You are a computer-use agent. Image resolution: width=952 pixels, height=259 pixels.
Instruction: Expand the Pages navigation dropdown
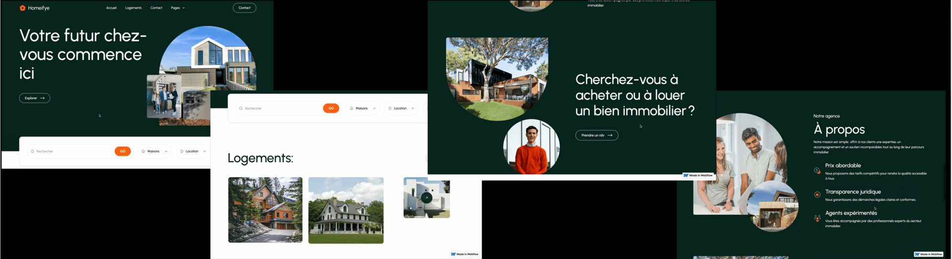178,8
